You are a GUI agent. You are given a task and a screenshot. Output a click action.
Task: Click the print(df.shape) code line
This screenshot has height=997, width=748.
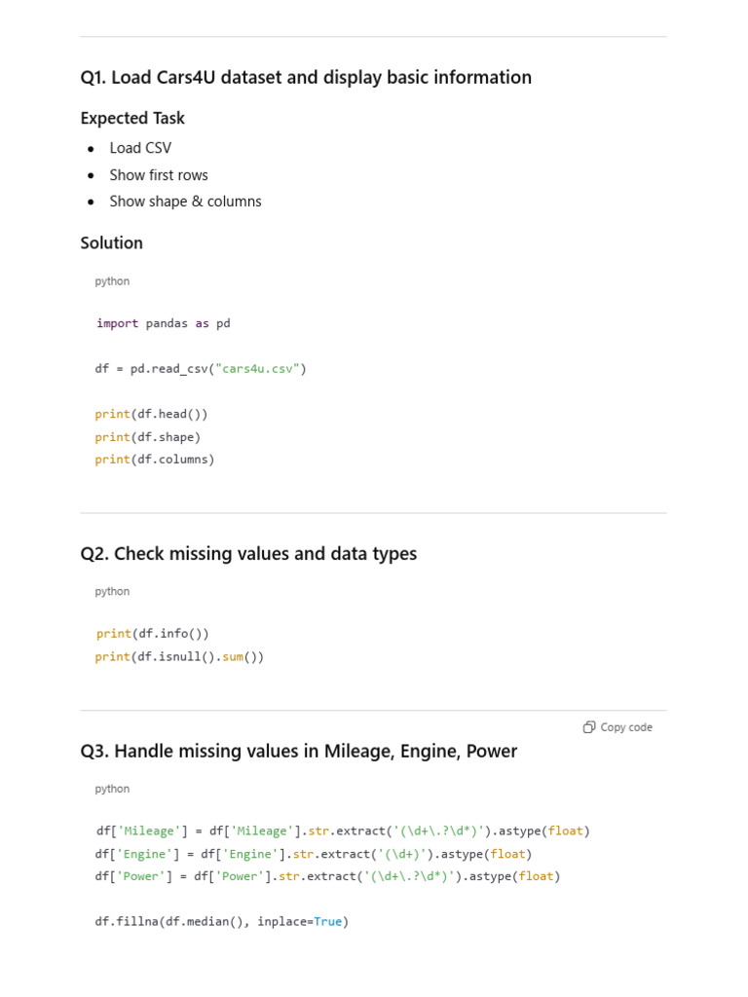(147, 437)
